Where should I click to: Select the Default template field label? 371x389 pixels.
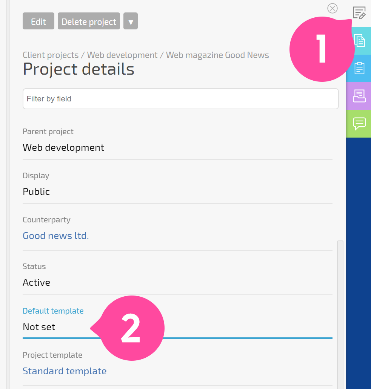[x=53, y=311]
